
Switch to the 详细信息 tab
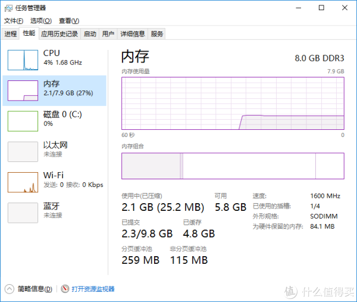pos(133,34)
